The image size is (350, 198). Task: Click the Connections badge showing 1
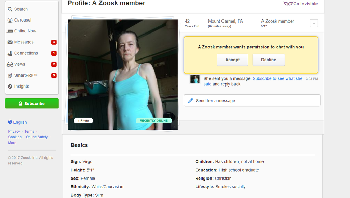coord(54,53)
